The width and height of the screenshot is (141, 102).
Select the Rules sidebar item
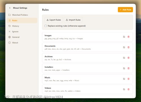[x=22, y=20]
